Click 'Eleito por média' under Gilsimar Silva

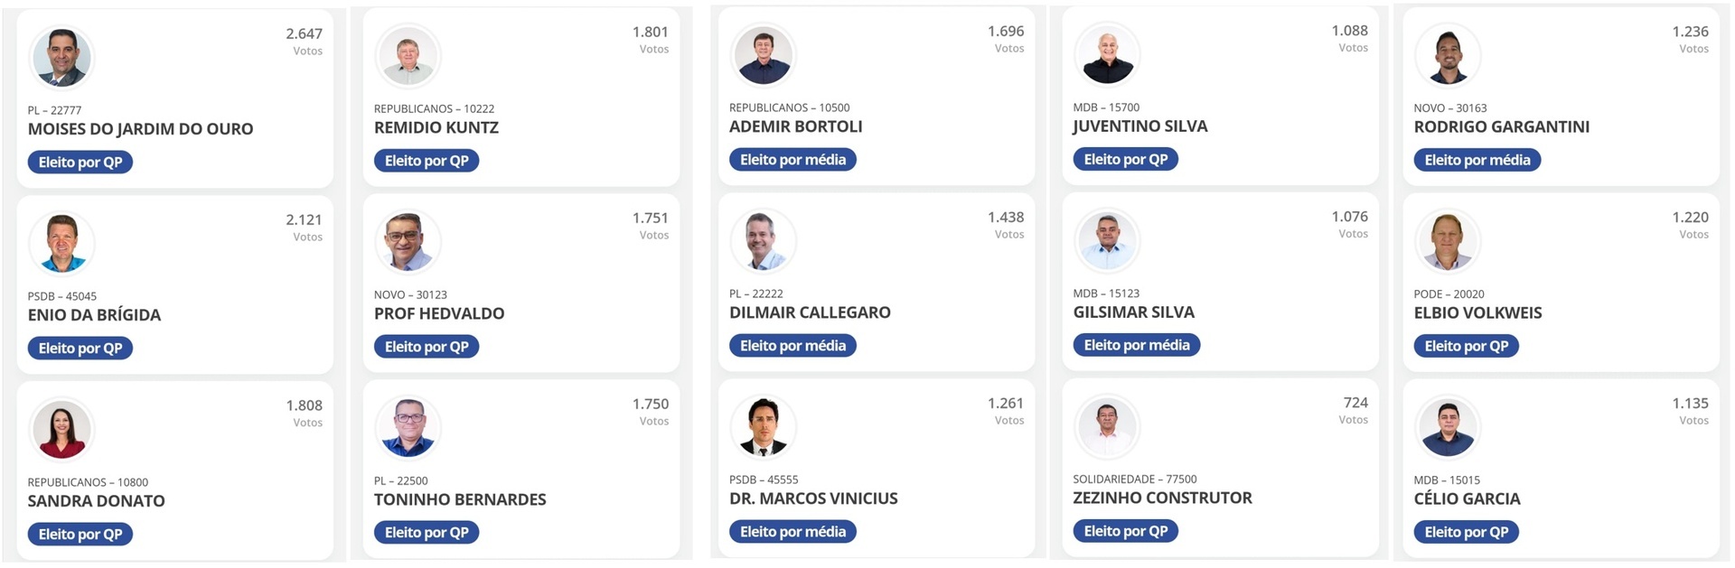point(1136,345)
